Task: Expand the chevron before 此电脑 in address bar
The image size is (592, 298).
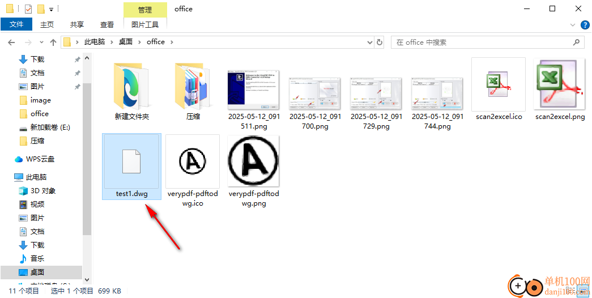Action: click(78, 42)
